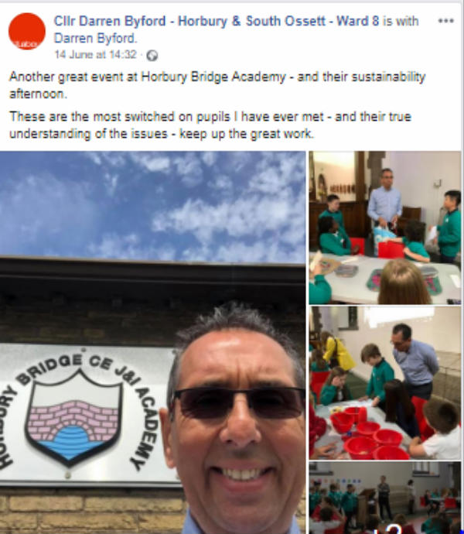Open bottom photo showing more images overlay
The height and width of the screenshot is (534, 464).
(x=384, y=498)
